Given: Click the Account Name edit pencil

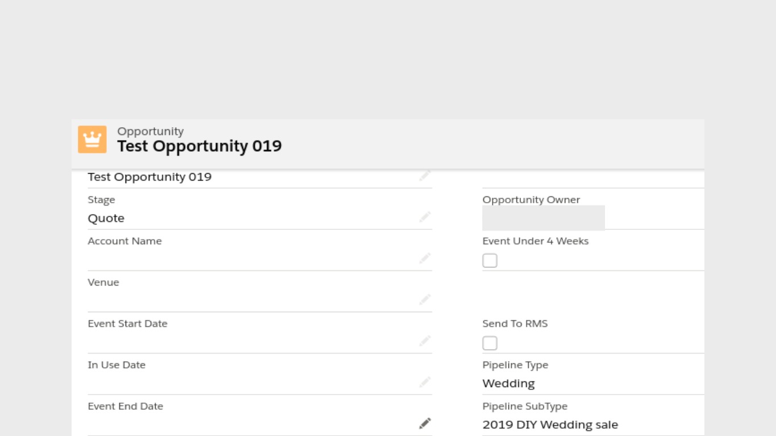Looking at the screenshot, I should click(x=425, y=258).
